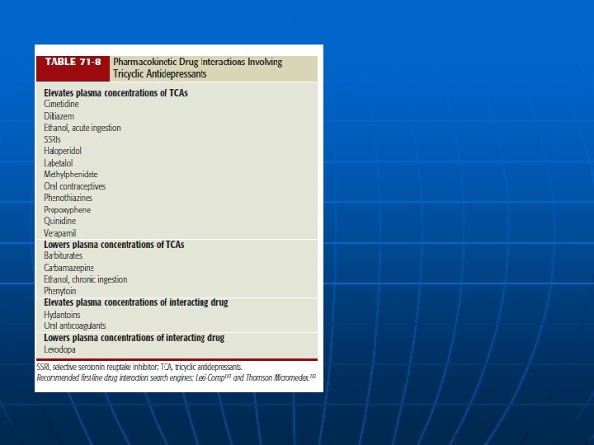594x445 pixels.
Task: Click the table title 'Pharmacokinetic Drug Interactions Involving'
Action: [x=198, y=62]
